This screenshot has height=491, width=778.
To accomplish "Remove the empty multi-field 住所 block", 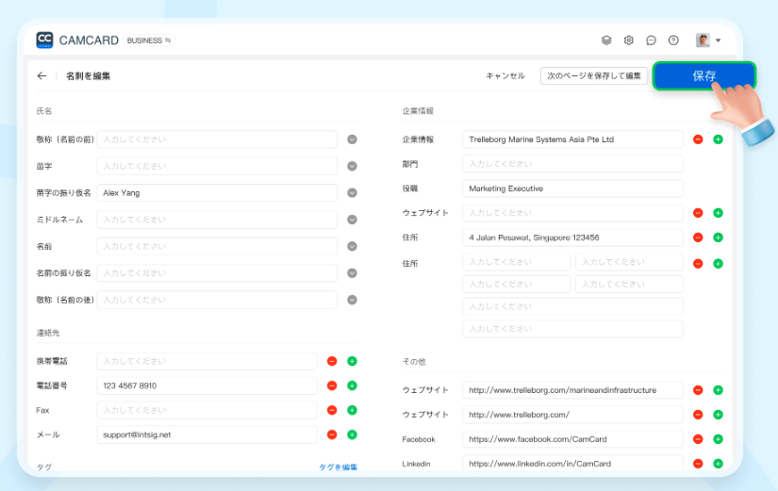I will coord(698,263).
